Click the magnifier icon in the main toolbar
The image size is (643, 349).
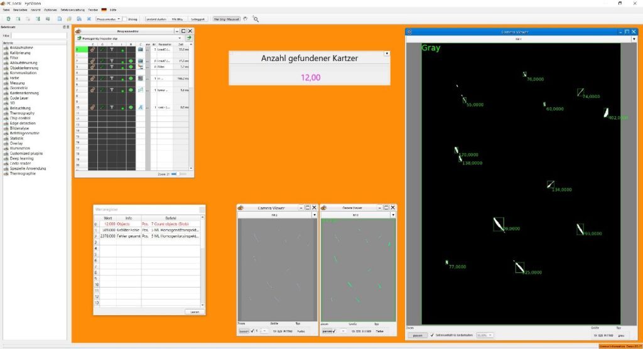[256, 19]
